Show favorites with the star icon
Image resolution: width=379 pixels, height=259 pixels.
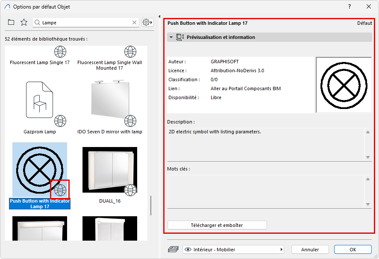24,22
